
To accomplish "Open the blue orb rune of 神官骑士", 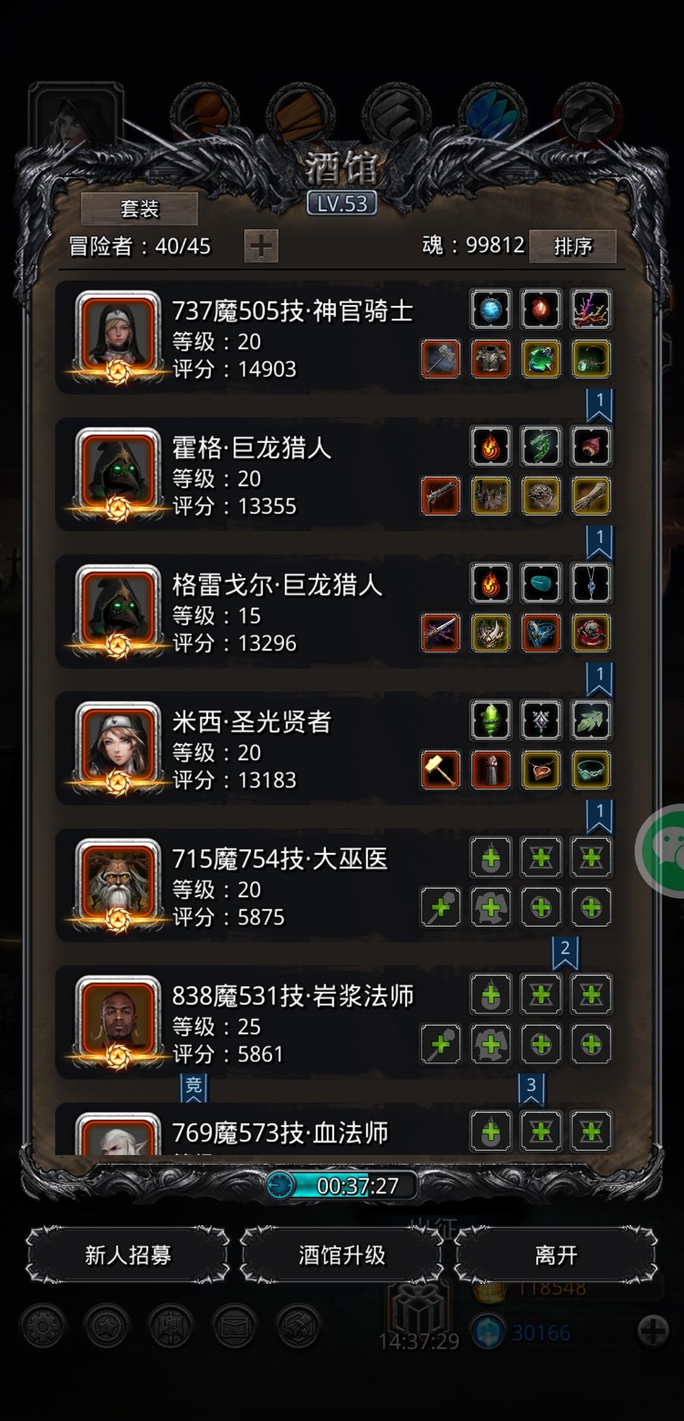I will click(x=491, y=310).
